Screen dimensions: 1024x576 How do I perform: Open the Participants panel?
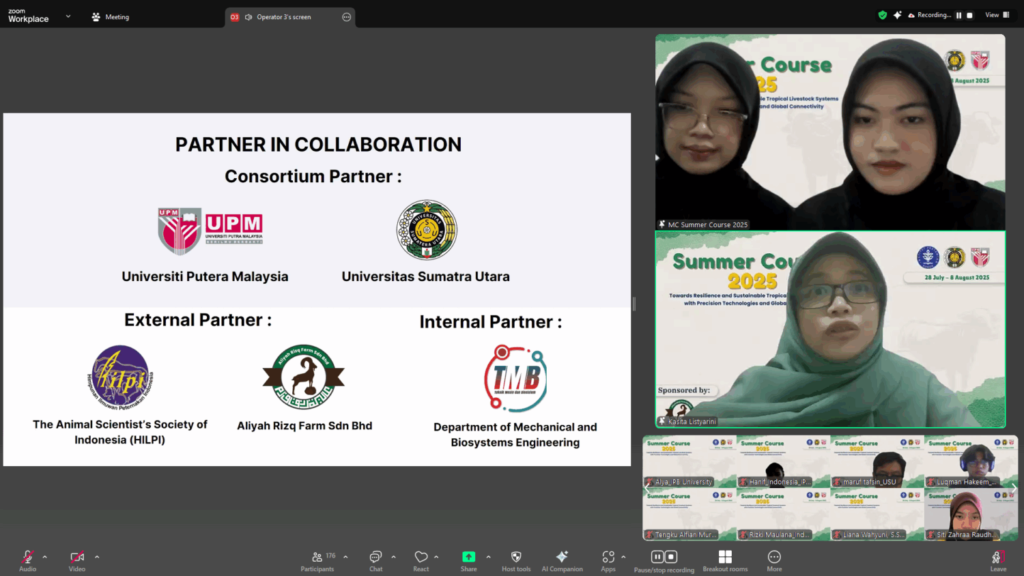point(317,558)
